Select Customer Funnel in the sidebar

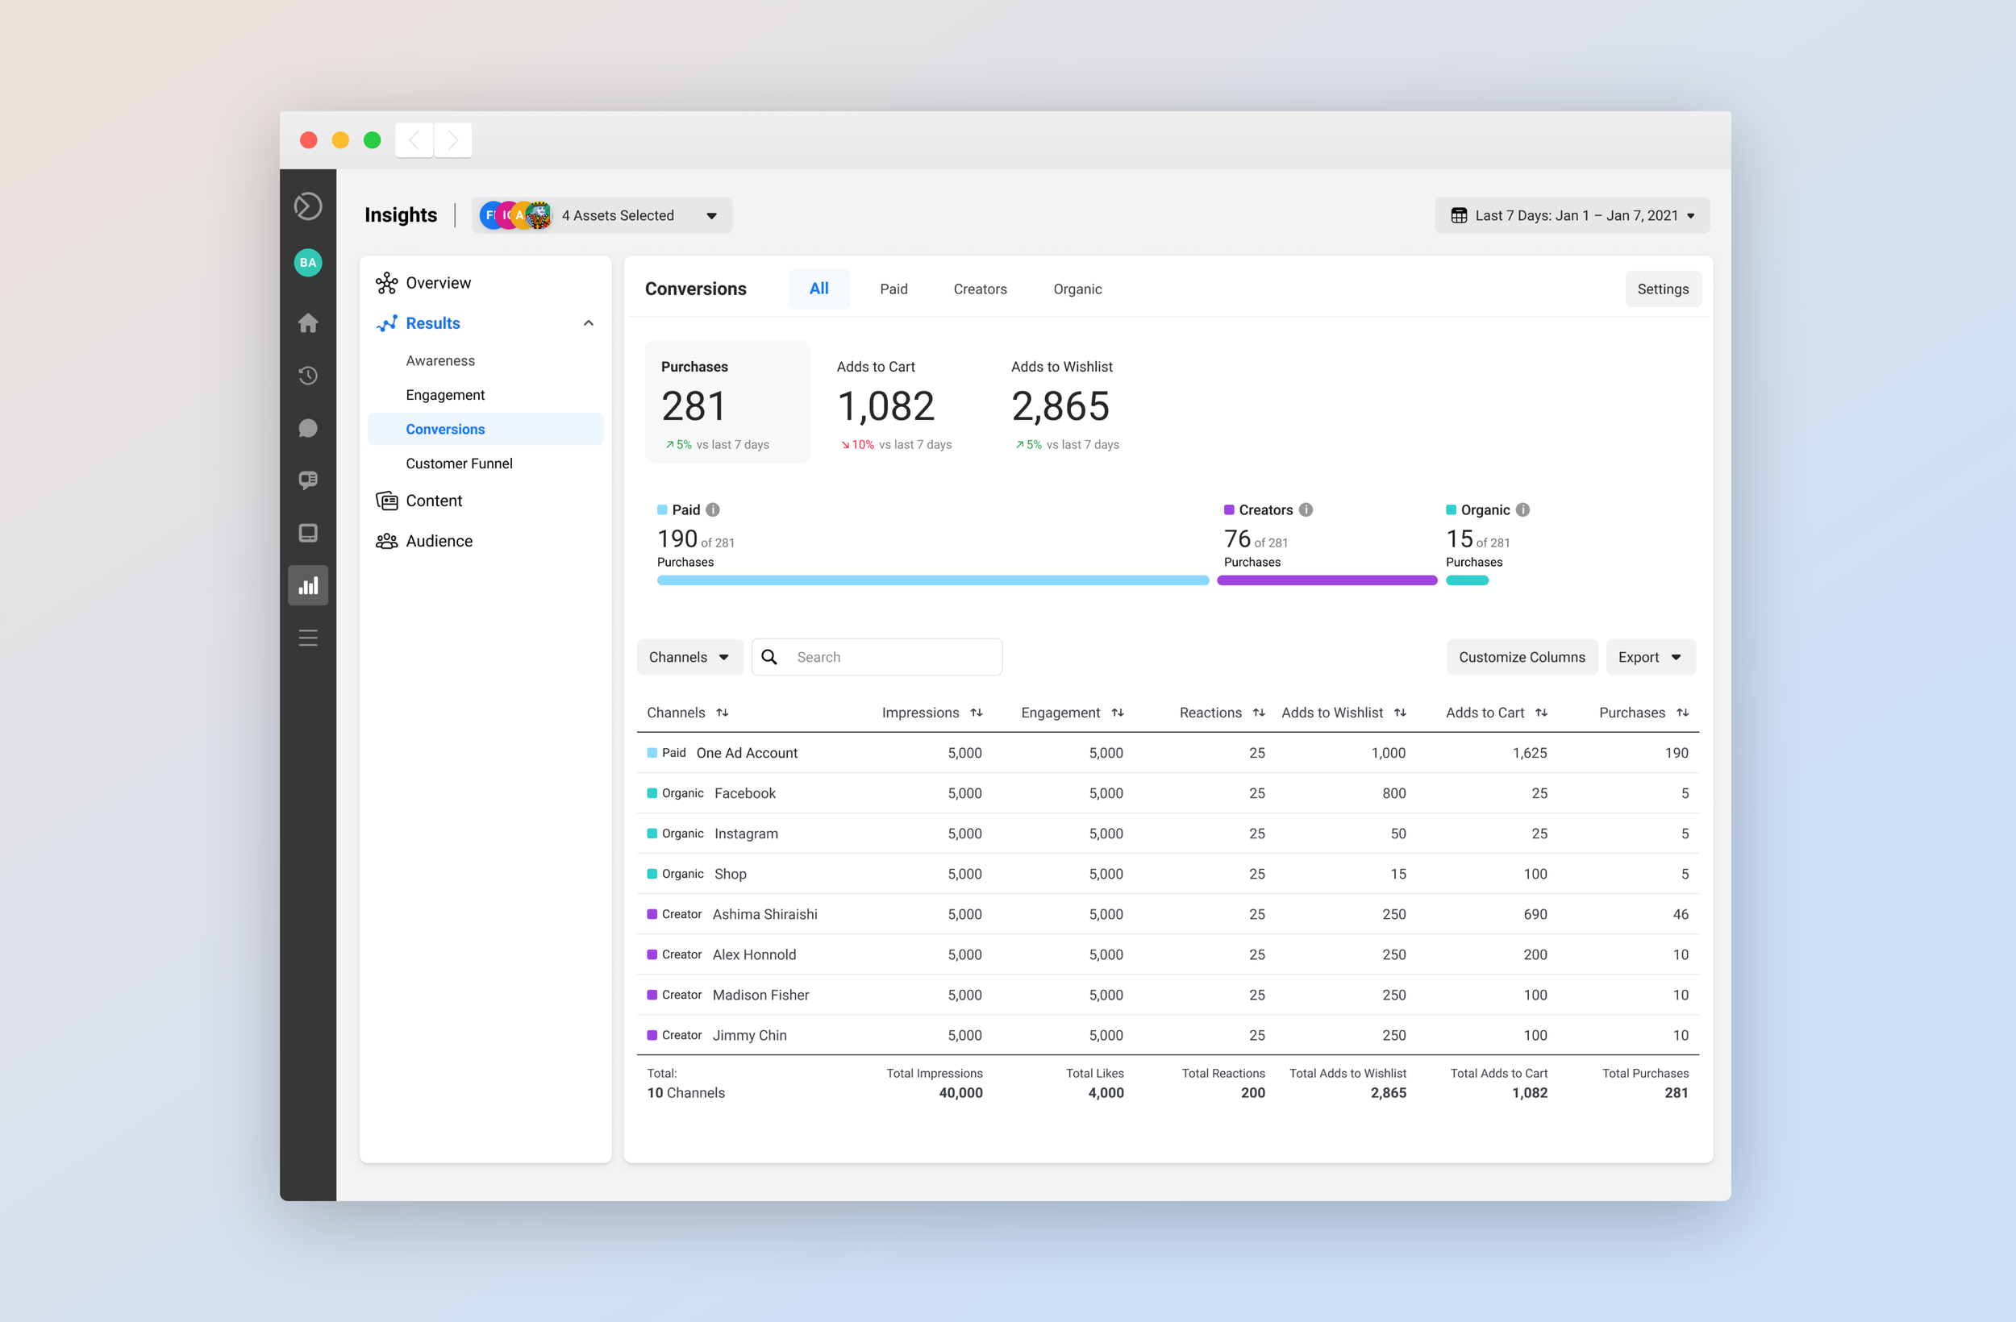pos(458,464)
